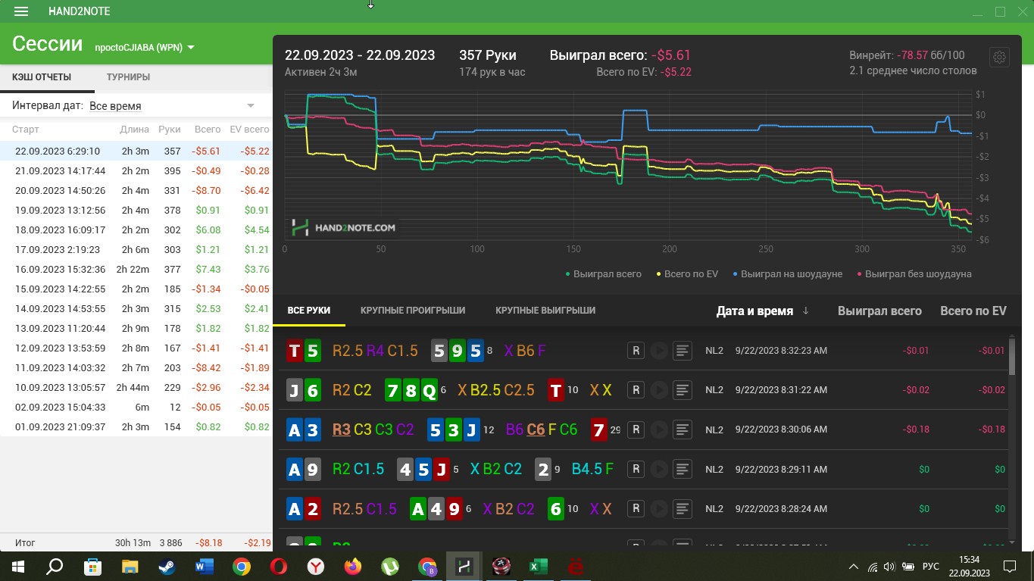Open Excel from the taskbar
This screenshot has height=581, width=1034.
click(x=539, y=566)
